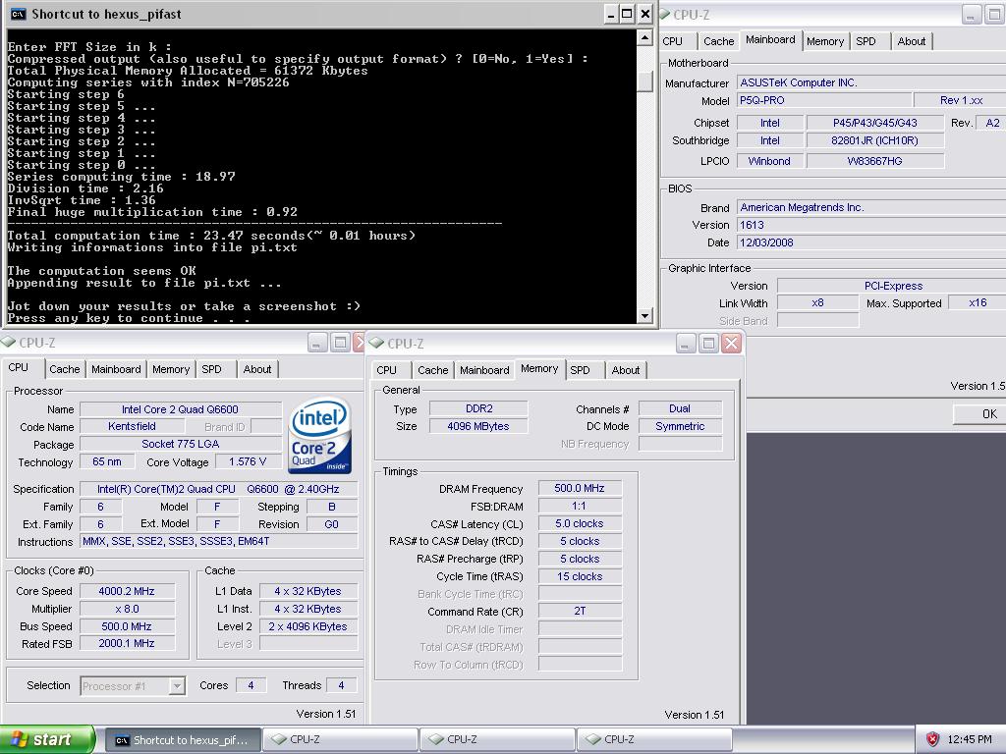
Task: Close the Memory CPU-Z window
Action: coord(731,344)
